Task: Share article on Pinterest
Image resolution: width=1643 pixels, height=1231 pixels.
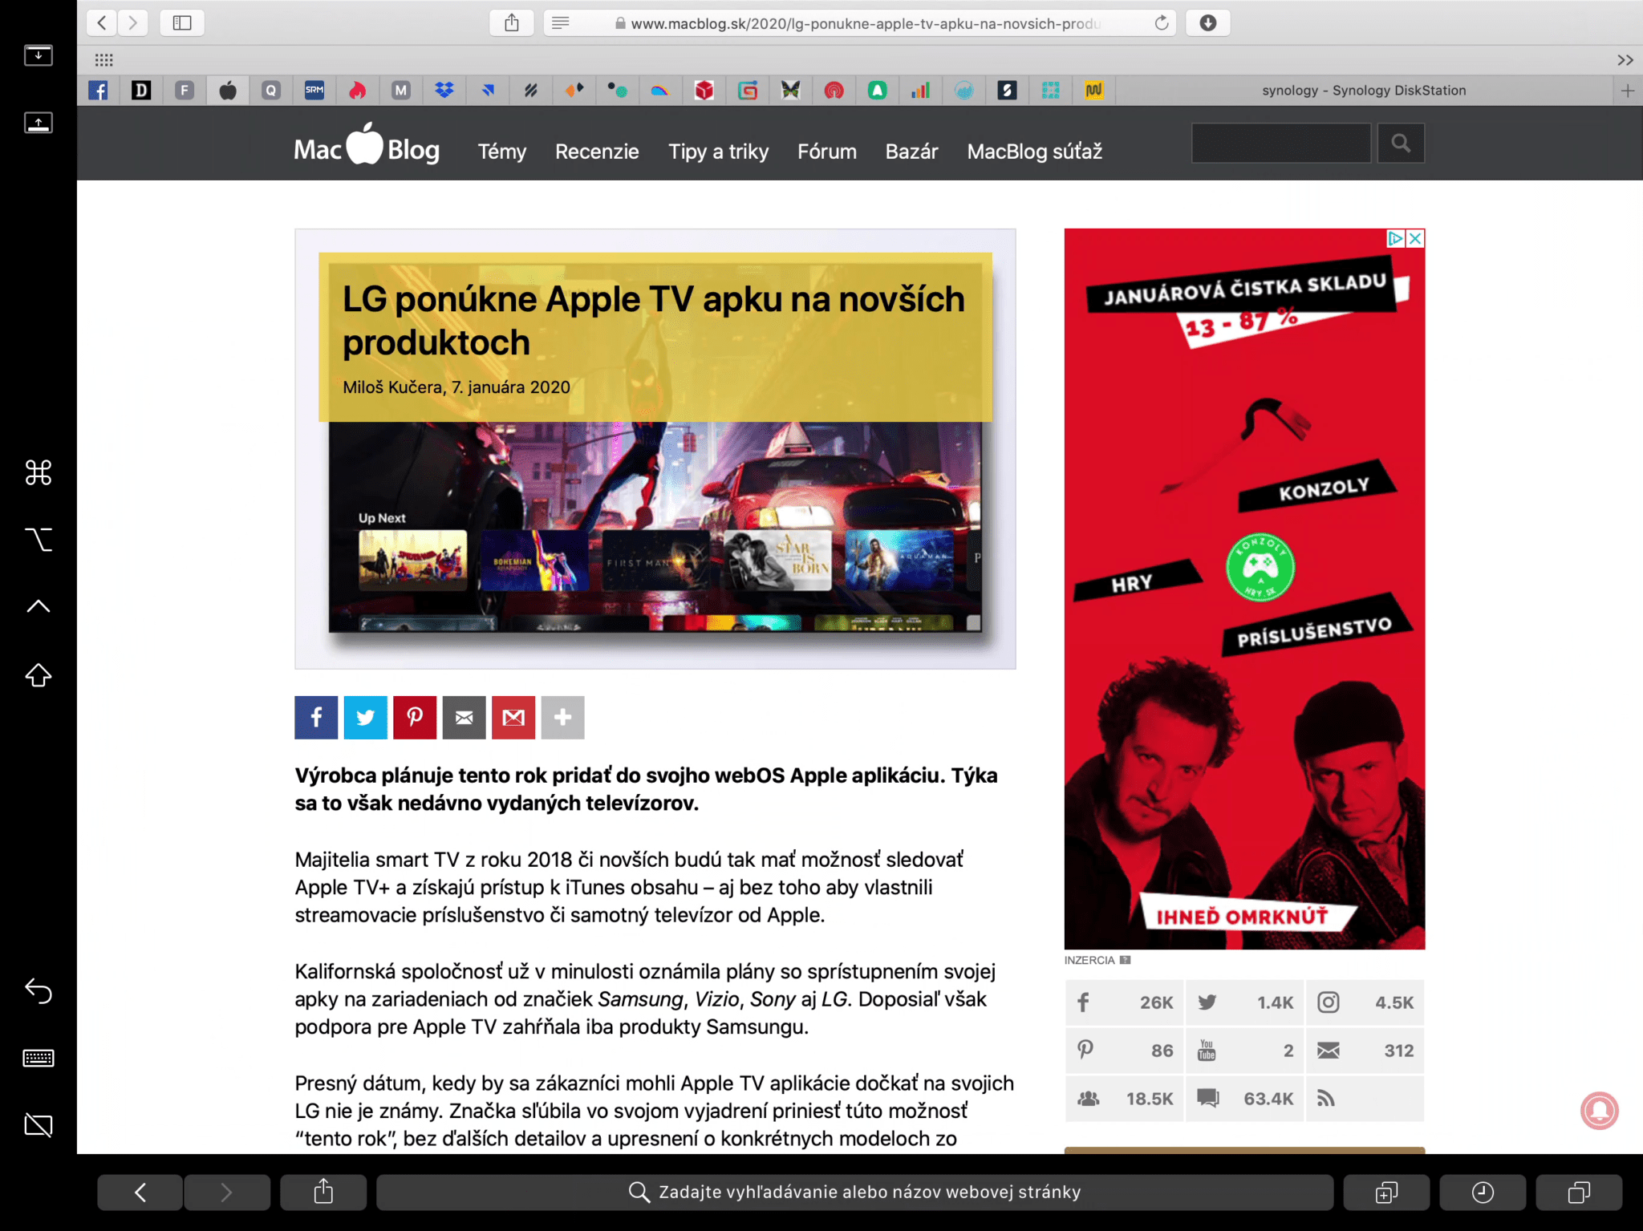Action: click(x=415, y=717)
